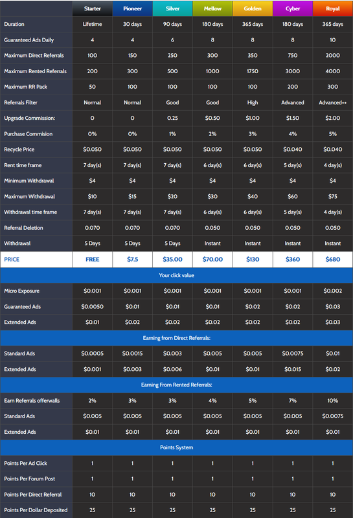
Task: Click 'Earning From Rented Referrals:' section header
Action: tap(176, 385)
